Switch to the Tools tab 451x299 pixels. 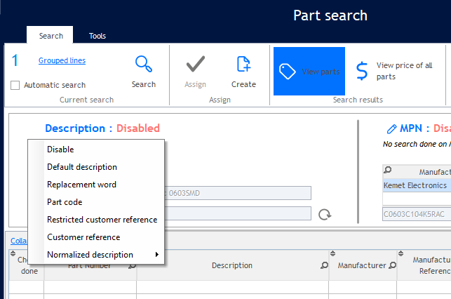(97, 36)
